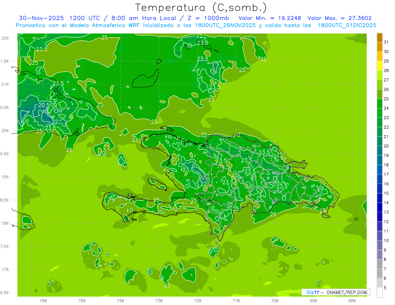This screenshot has height=305, width=395.
Task: Click the '72W' longitude axis label
Action: pyautogui.click(x=197, y=300)
